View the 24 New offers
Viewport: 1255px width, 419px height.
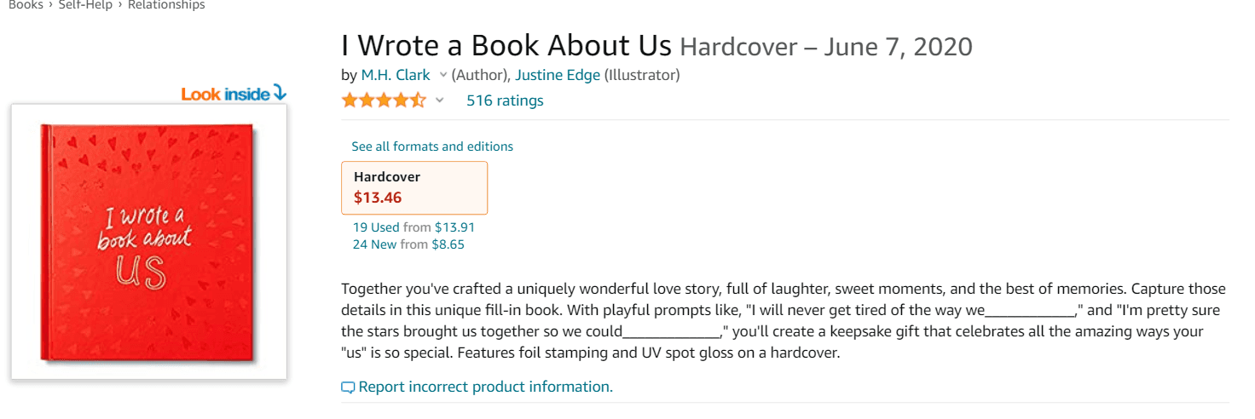(x=375, y=244)
